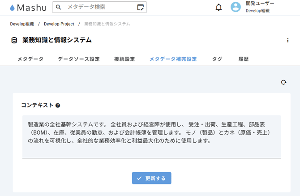The image size is (300, 196).
Task: Open the search options icon in search box
Action: pyautogui.click(x=141, y=7)
